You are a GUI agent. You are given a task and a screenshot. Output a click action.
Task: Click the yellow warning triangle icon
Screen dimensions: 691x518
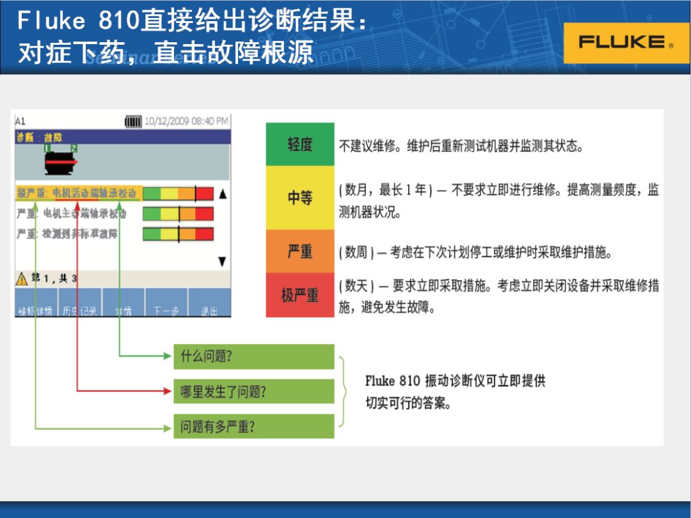pos(22,279)
